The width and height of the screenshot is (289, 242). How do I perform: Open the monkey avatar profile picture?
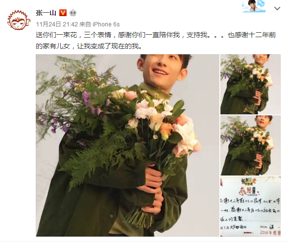[19, 20]
